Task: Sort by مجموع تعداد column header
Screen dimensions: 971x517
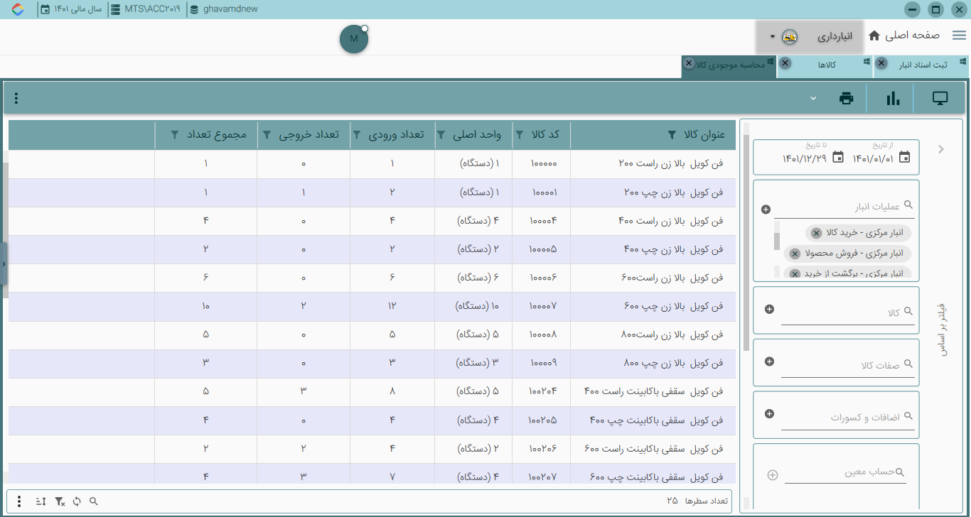Action: [217, 135]
